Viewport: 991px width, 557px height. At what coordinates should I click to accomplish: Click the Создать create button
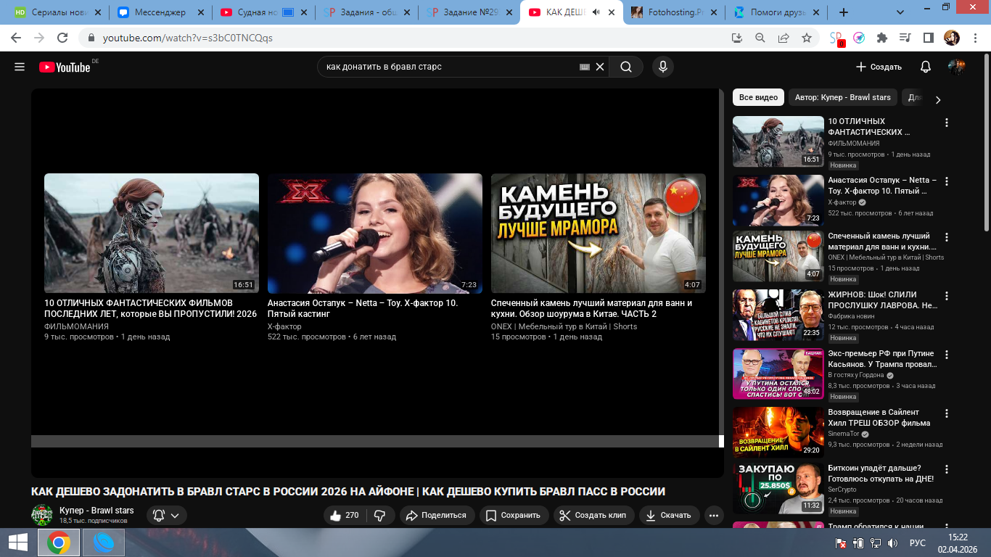pos(879,67)
